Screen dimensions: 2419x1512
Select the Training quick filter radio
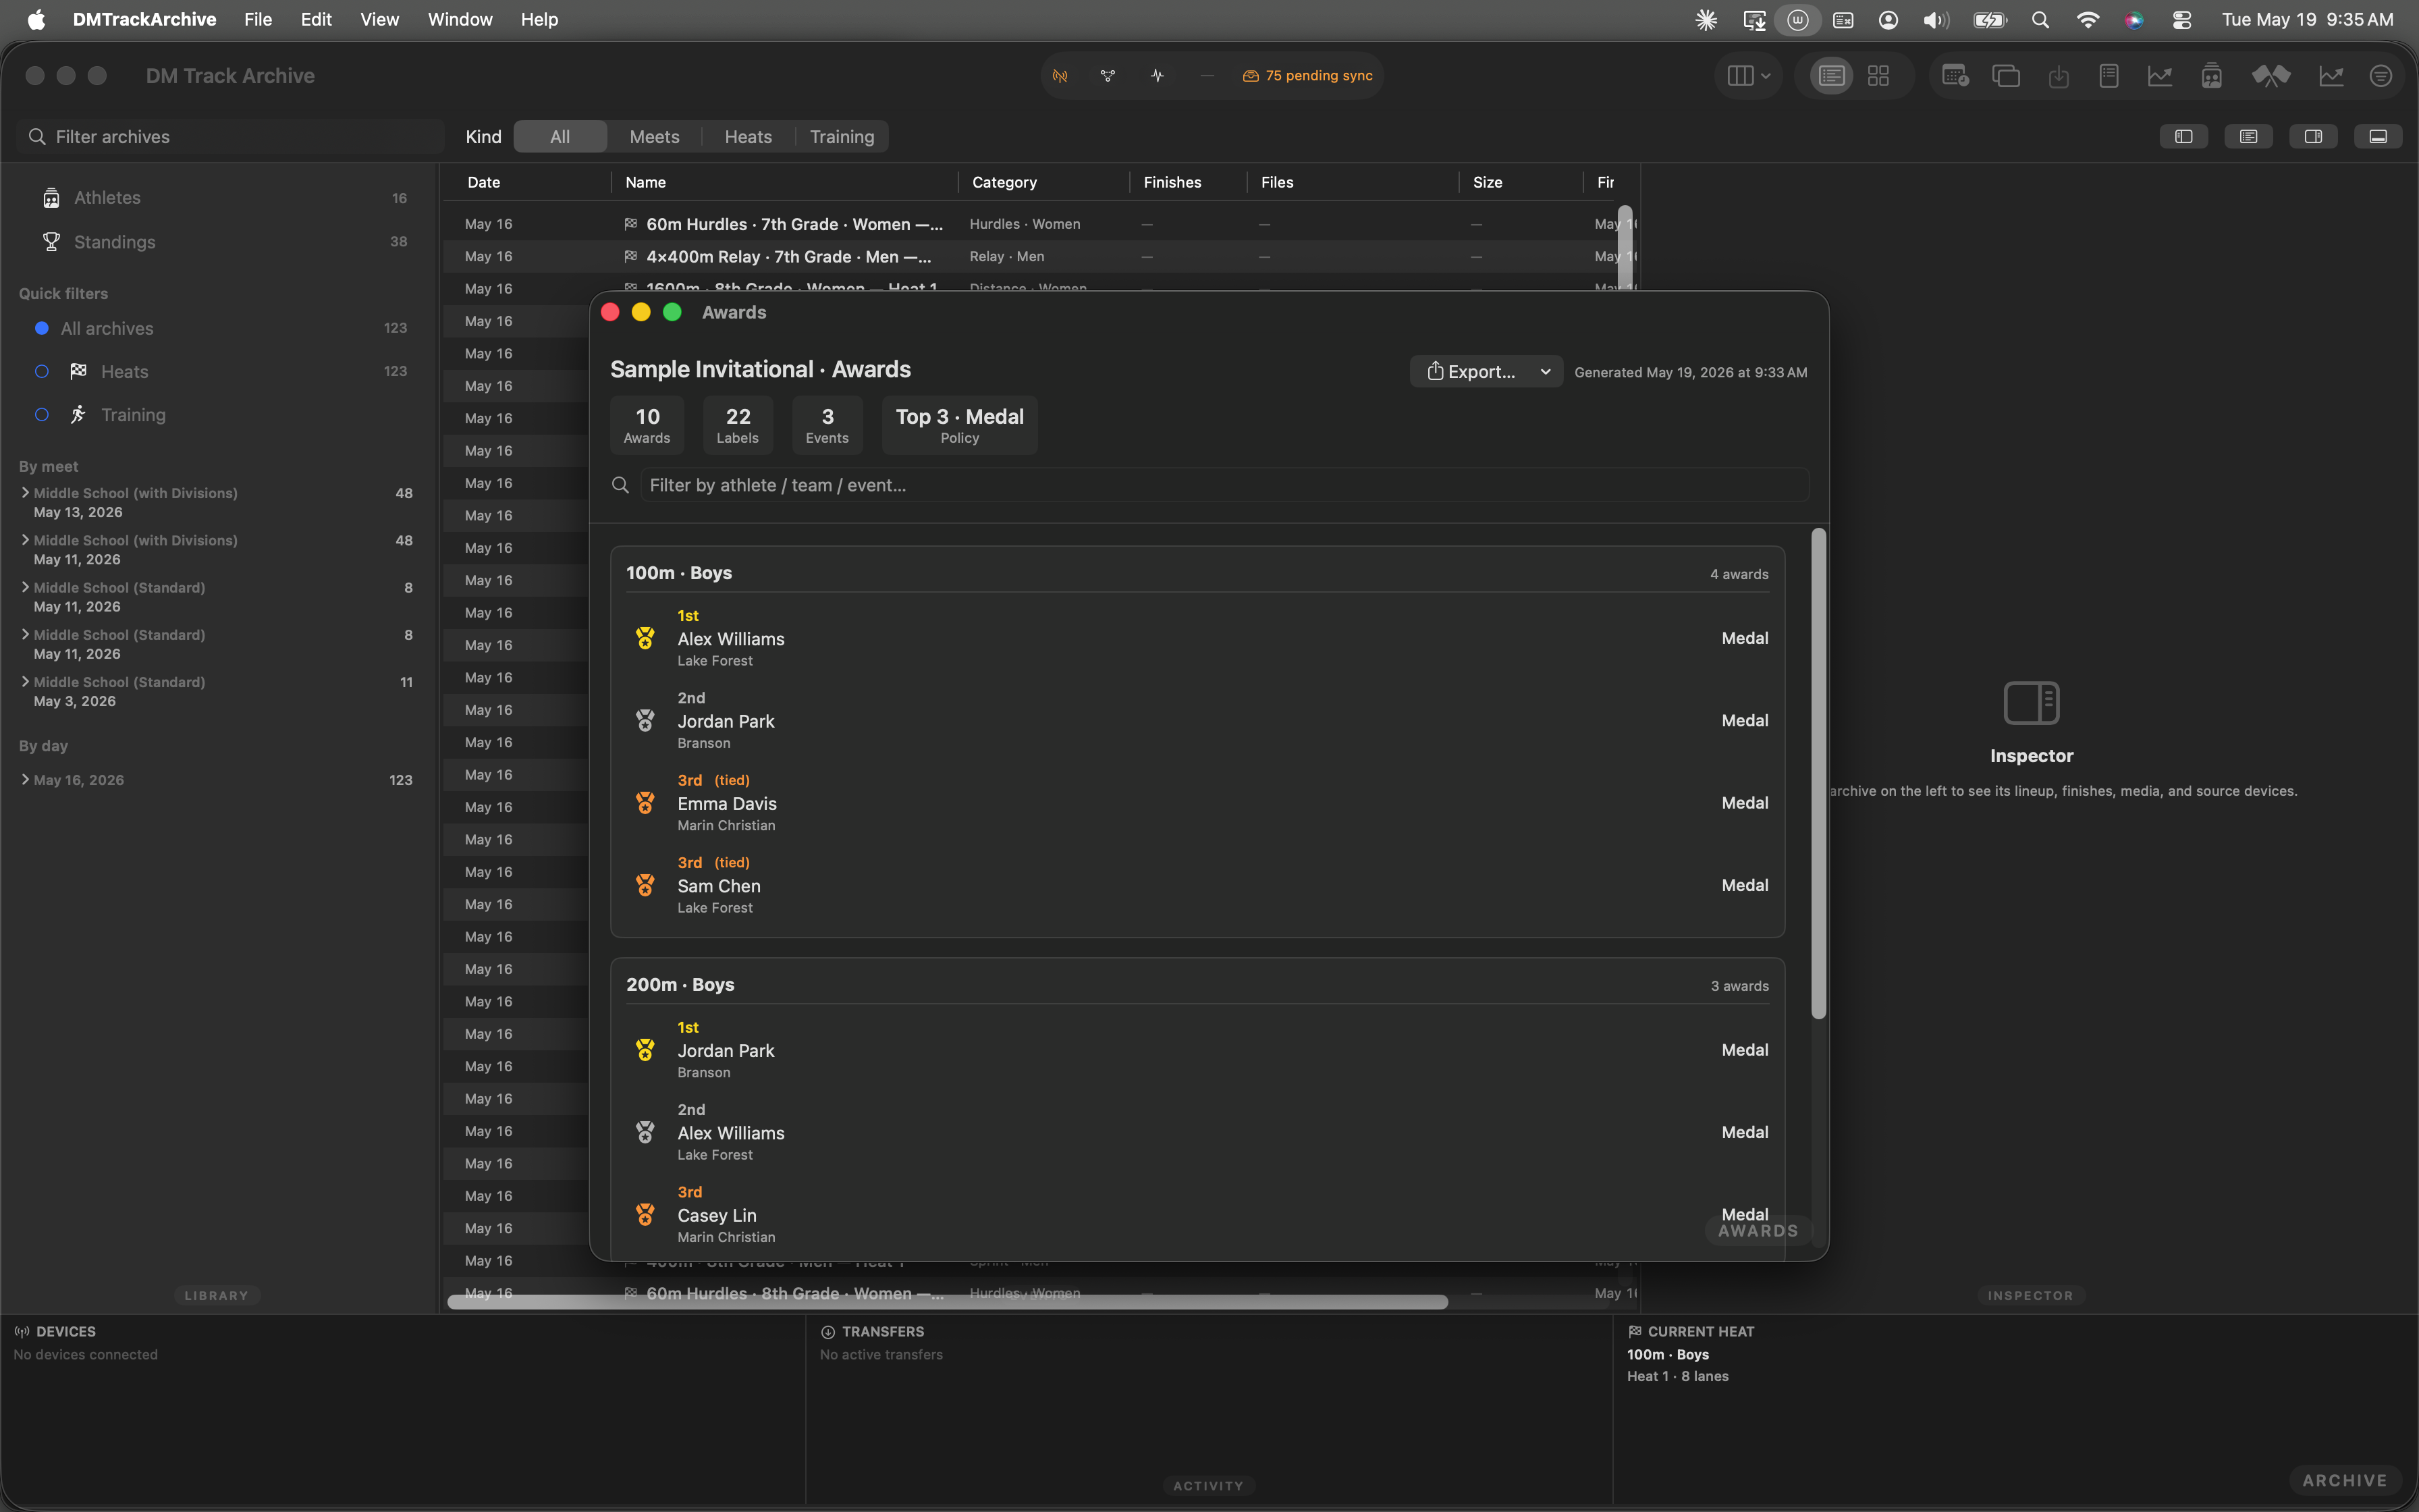coord(42,415)
